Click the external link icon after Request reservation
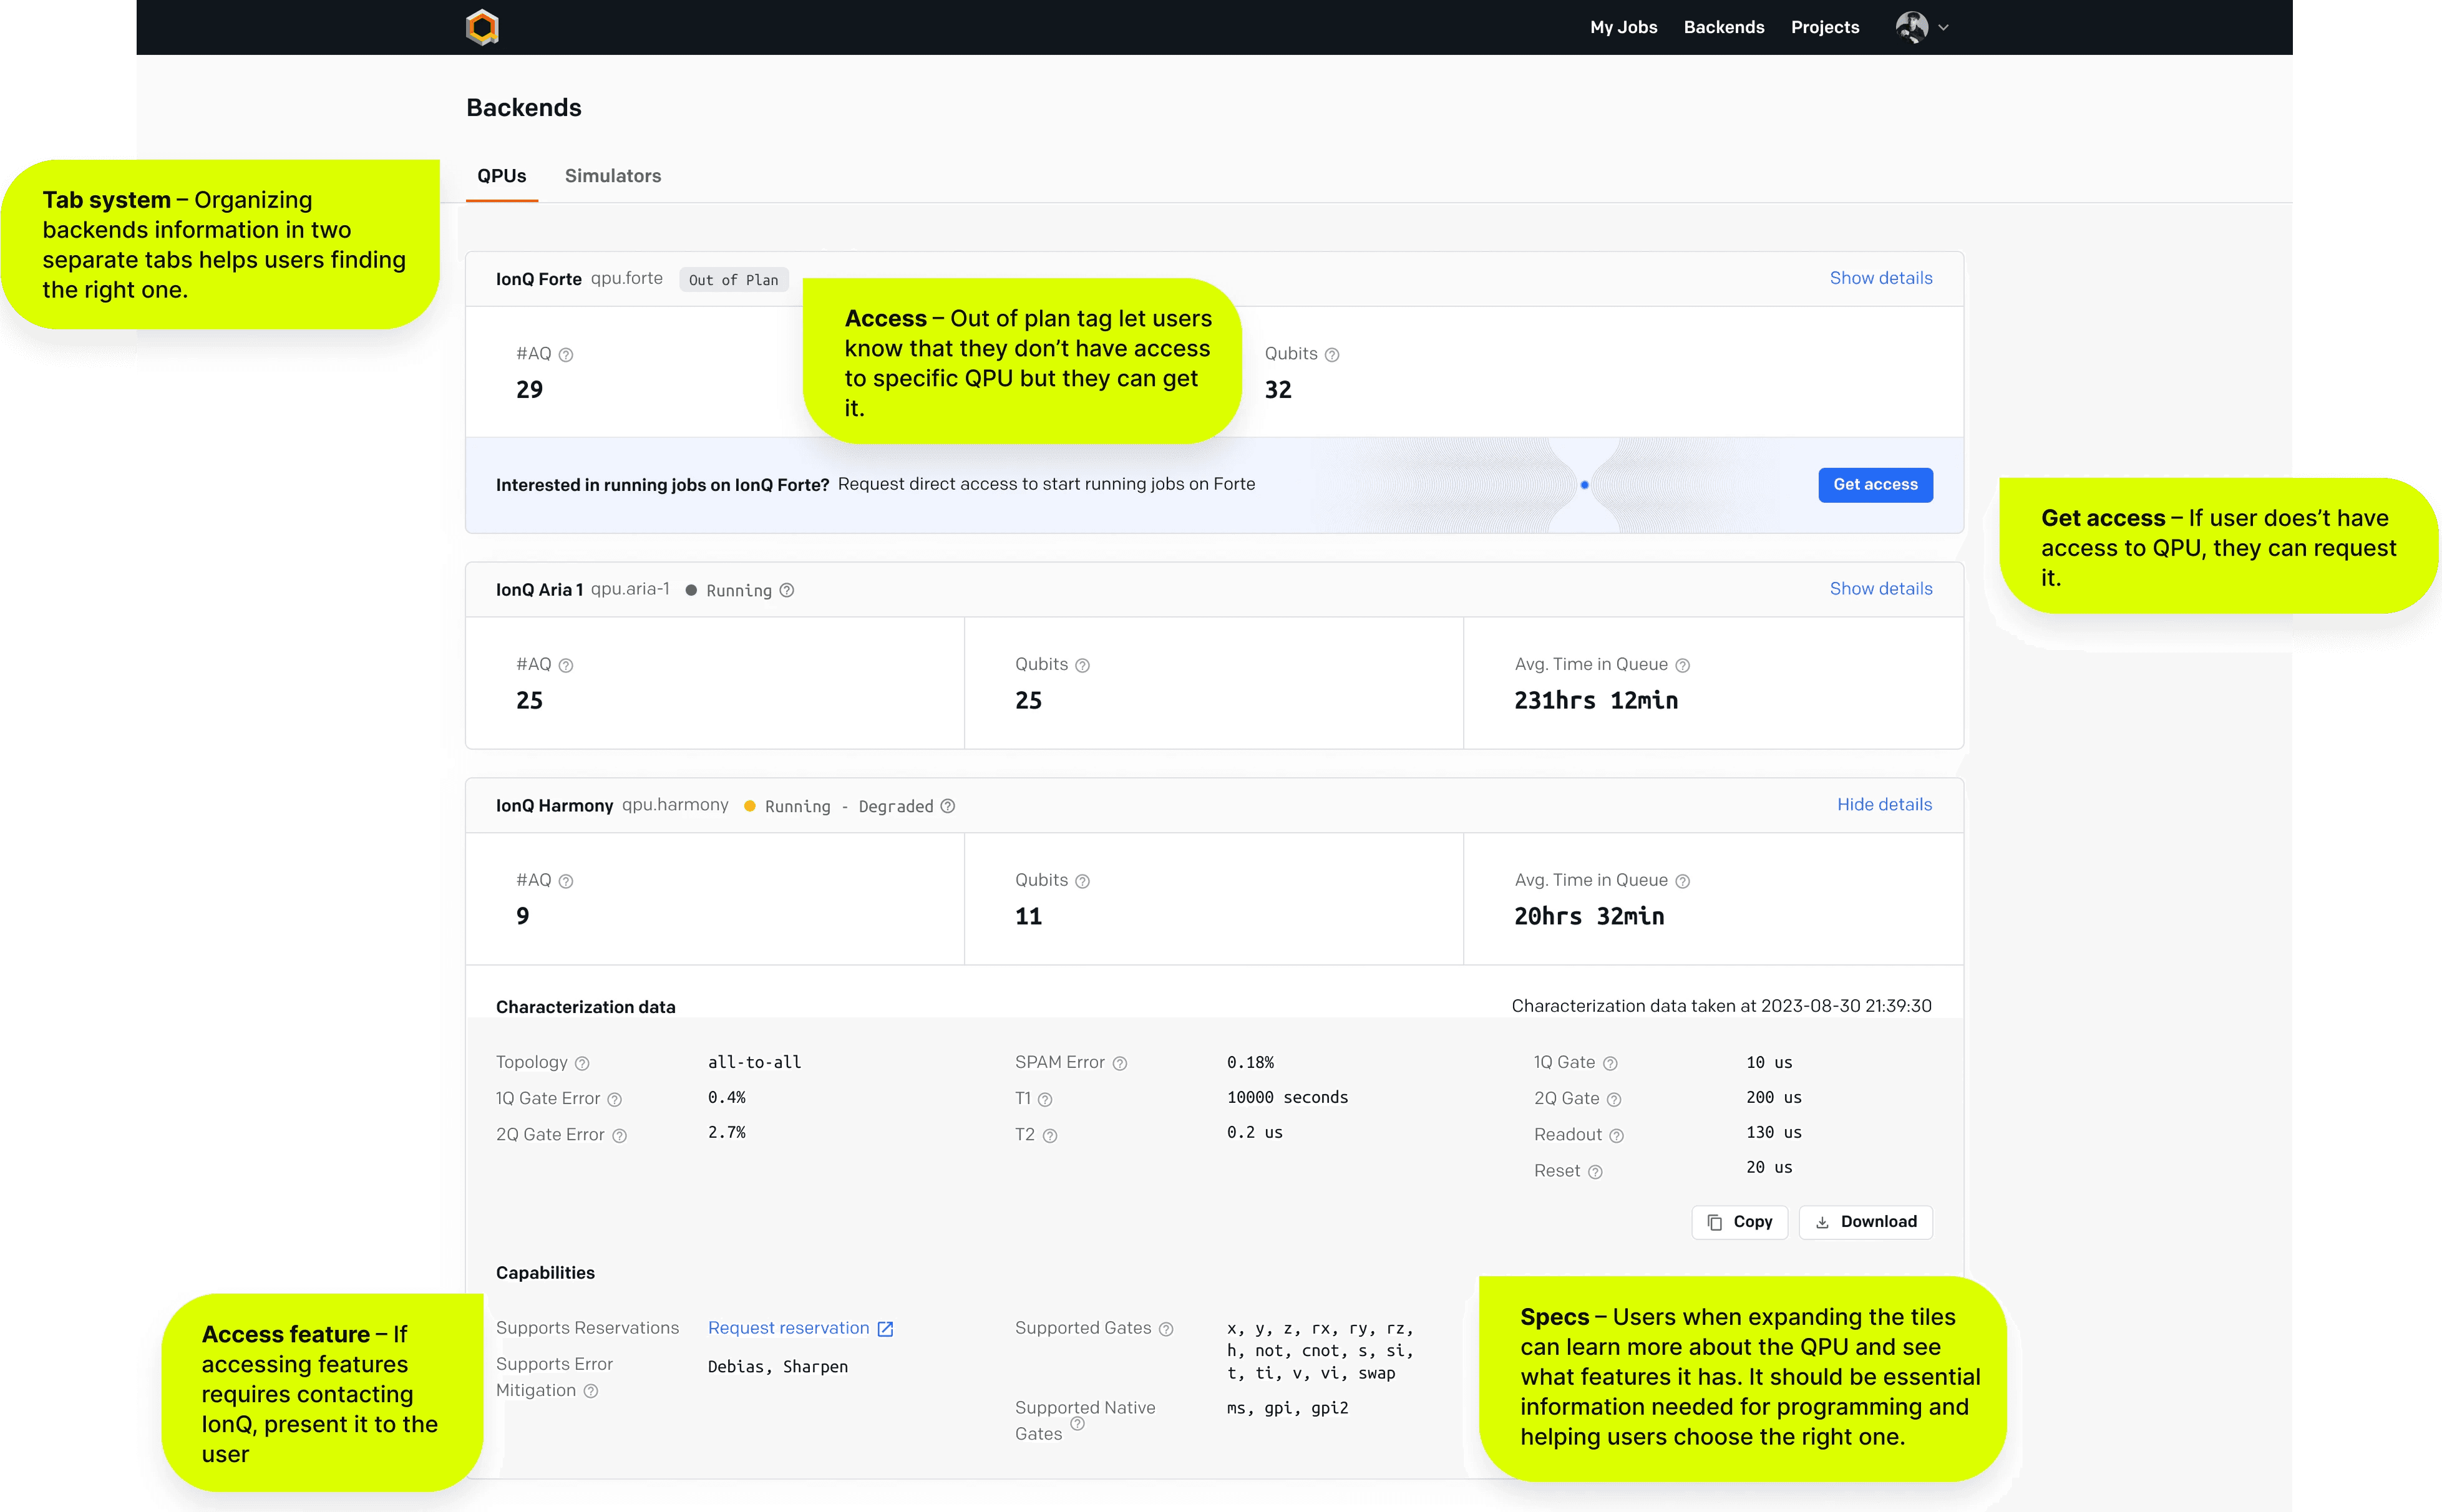Screen dimensions: 2442x1512 tap(885, 1329)
